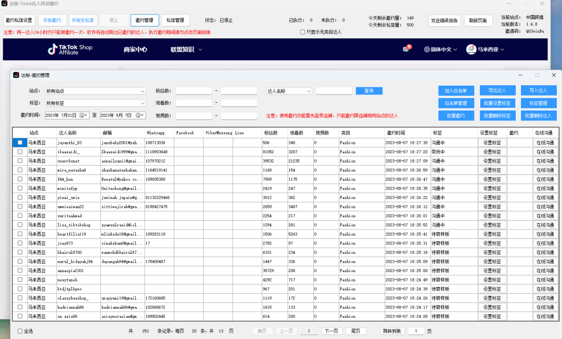Toggle the 全选 checkbox at bottom
Screen dimensions: 562x339
click(x=20, y=331)
